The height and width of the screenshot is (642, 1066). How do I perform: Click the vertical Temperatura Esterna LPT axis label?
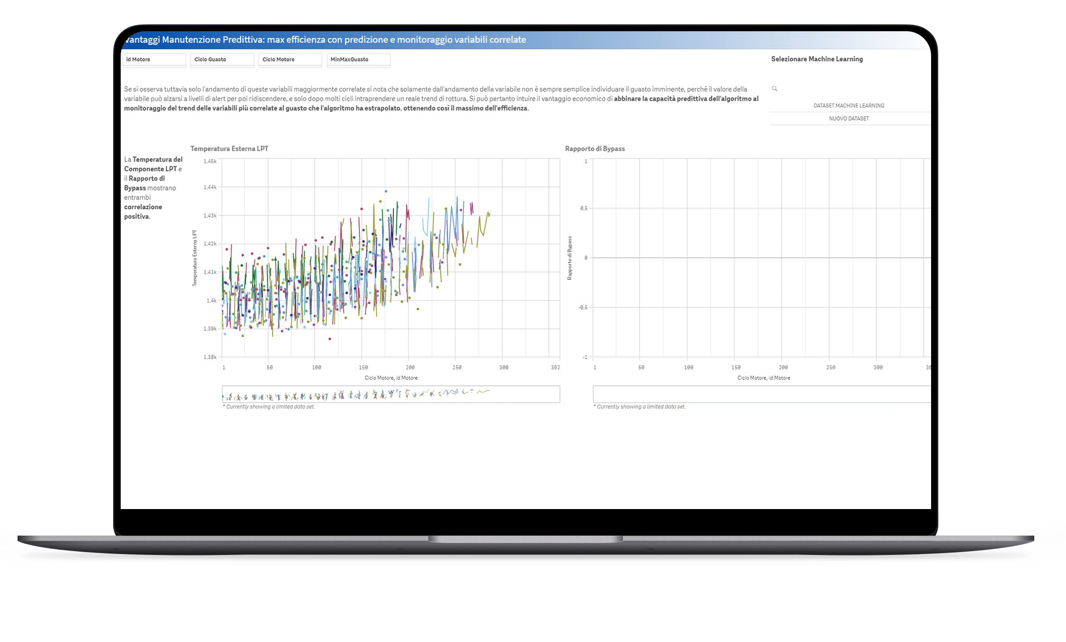tap(195, 258)
